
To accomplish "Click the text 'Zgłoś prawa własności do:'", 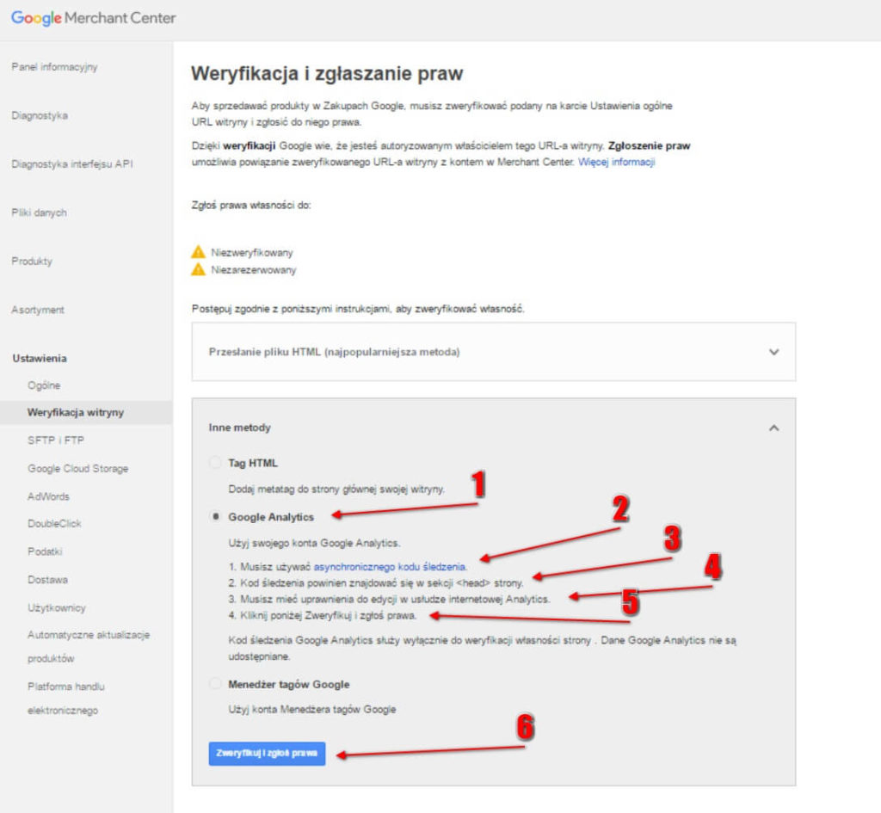I will click(251, 205).
